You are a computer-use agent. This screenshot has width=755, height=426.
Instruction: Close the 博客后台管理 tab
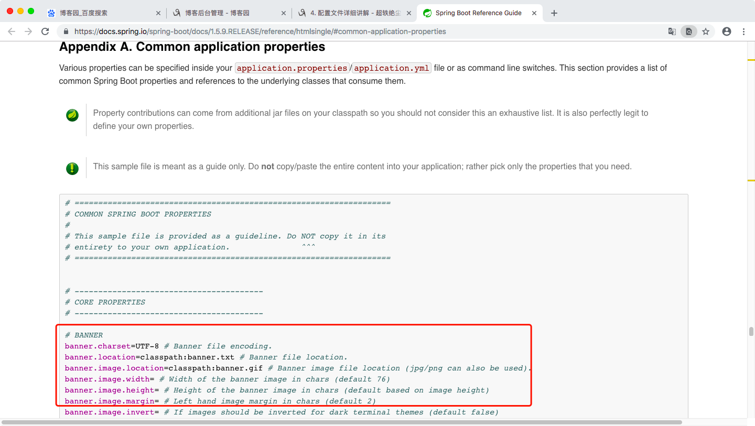coord(284,13)
